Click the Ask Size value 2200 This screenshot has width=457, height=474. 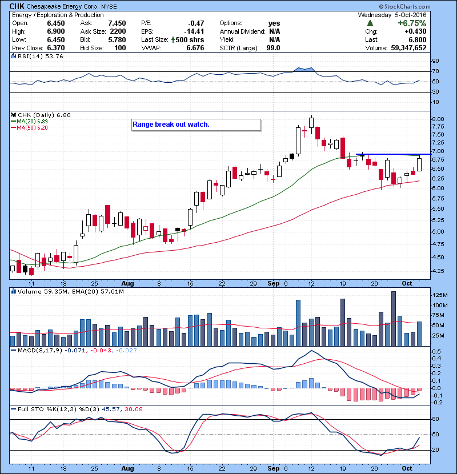(118, 31)
